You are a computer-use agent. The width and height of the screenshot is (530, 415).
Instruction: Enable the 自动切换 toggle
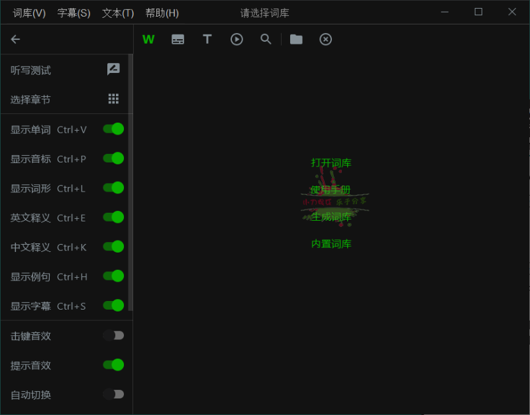(113, 394)
